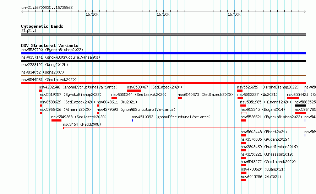Click the nsv6554421 variant label

pyautogui.click(x=301, y=95)
